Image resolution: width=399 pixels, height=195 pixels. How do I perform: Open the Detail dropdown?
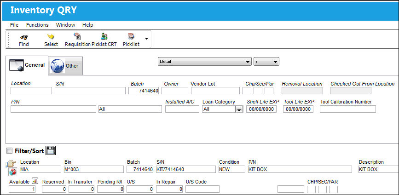[x=205, y=62]
